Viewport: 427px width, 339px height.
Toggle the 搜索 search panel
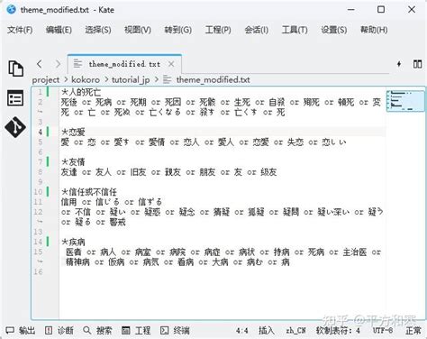[97, 331]
